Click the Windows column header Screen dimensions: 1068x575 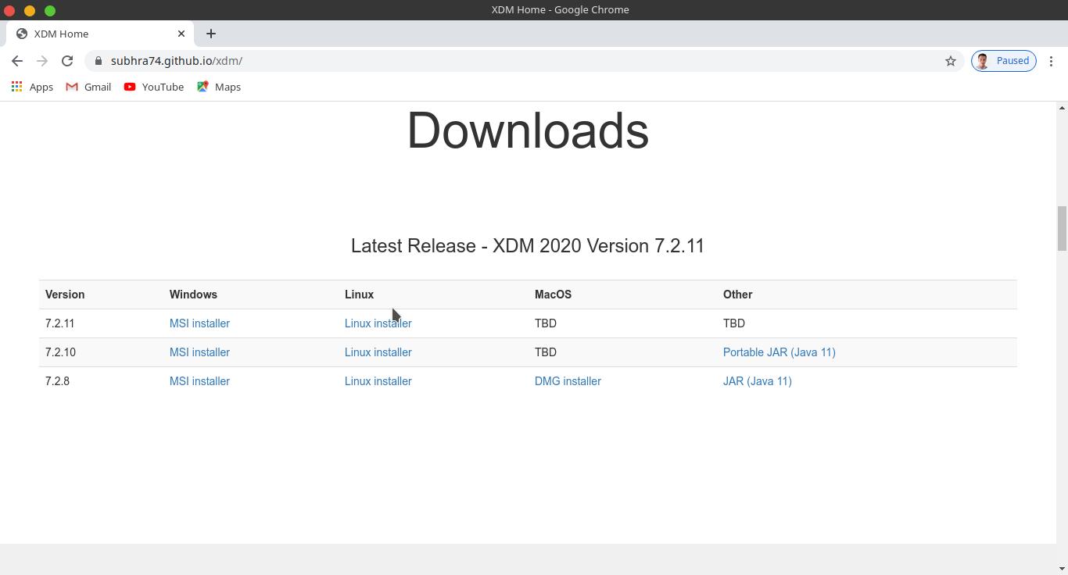pyautogui.click(x=193, y=295)
